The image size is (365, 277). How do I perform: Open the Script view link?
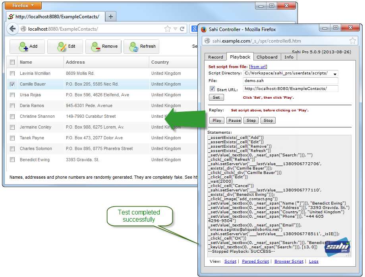[230, 261]
